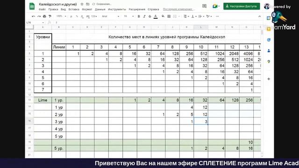Open fill color picker
The image size is (299, 168).
(x=163, y=16)
